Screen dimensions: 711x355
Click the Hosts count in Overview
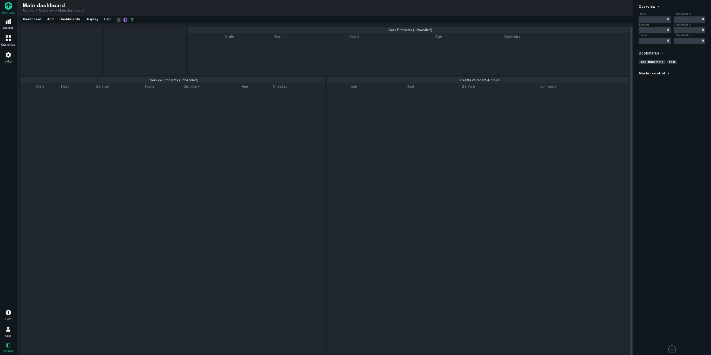[654, 19]
